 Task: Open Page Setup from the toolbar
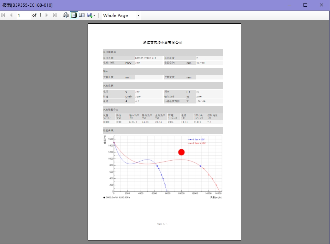82,15
